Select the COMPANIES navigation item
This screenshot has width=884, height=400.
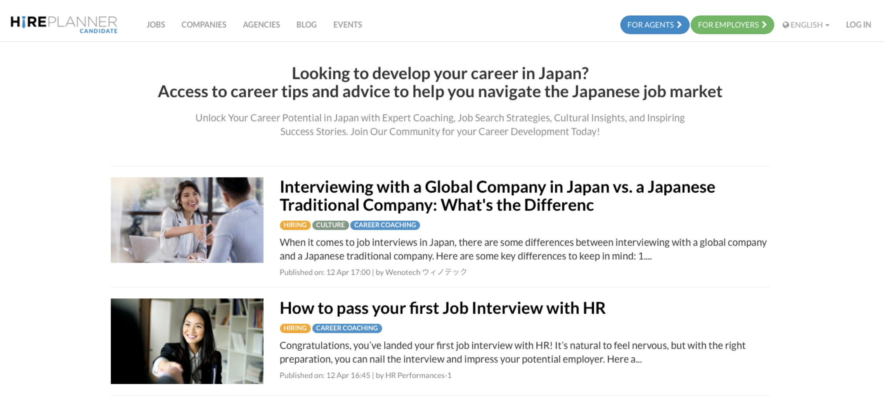(203, 24)
